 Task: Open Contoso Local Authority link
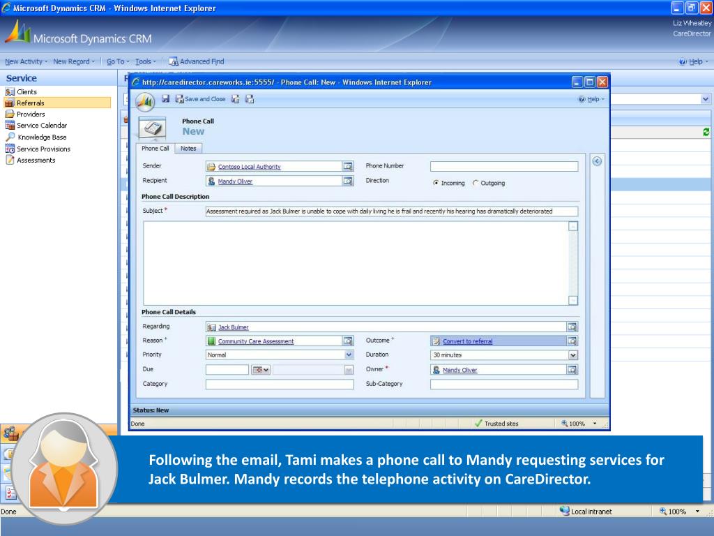pos(249,167)
